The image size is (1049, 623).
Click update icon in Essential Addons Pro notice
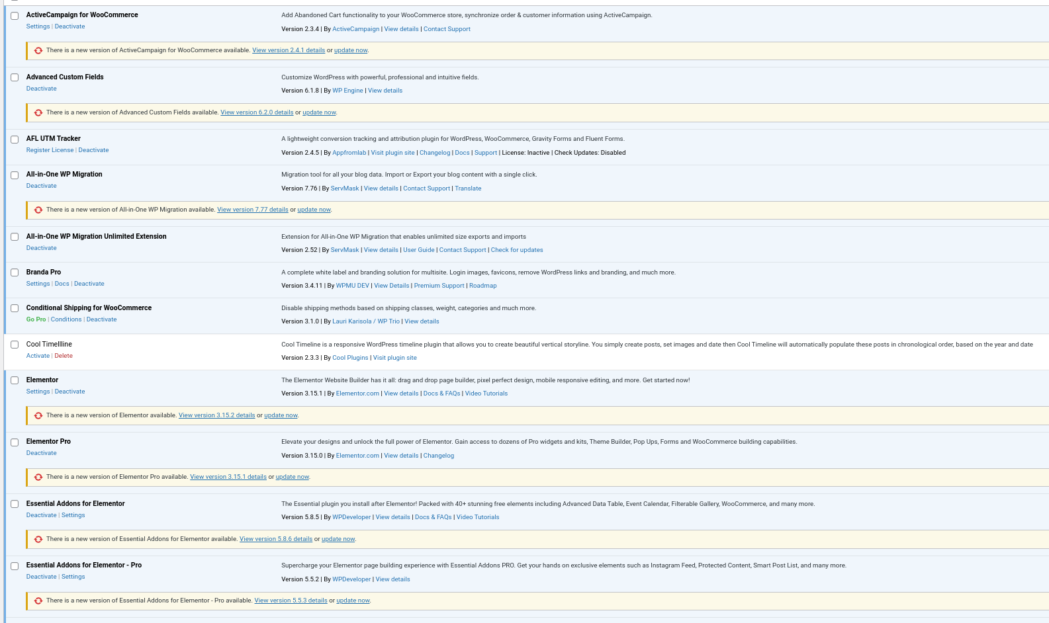click(x=38, y=601)
